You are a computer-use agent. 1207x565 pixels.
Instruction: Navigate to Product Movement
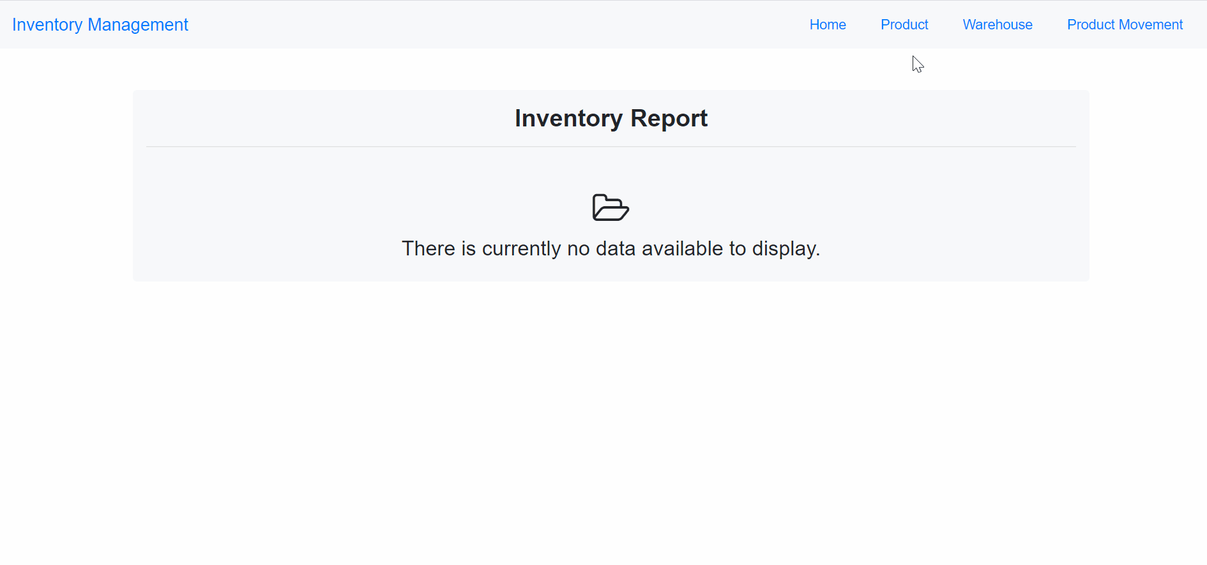point(1125,24)
